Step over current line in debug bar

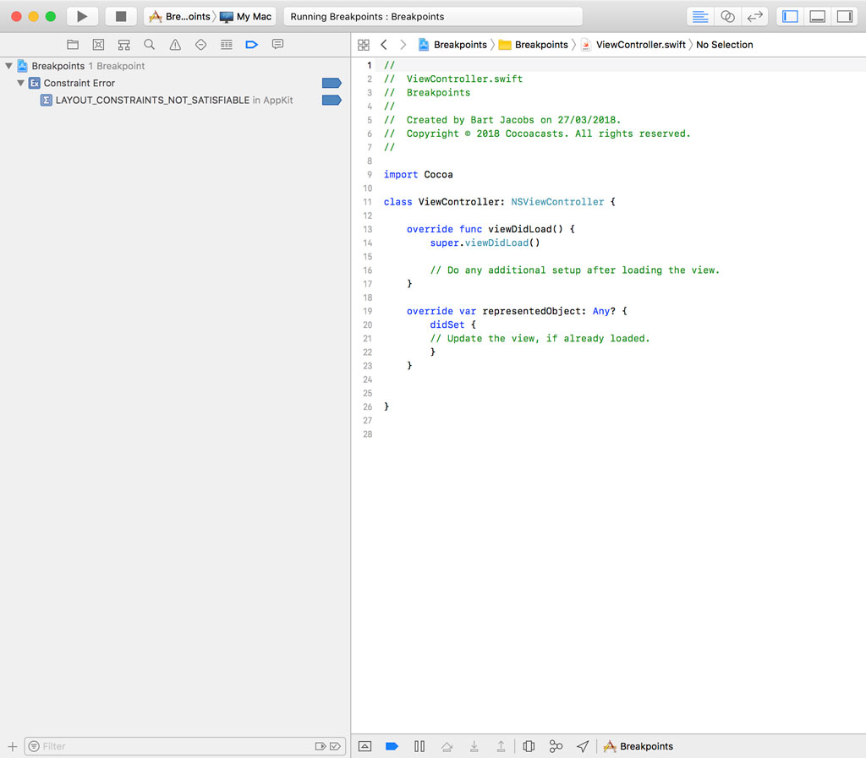coord(447,746)
